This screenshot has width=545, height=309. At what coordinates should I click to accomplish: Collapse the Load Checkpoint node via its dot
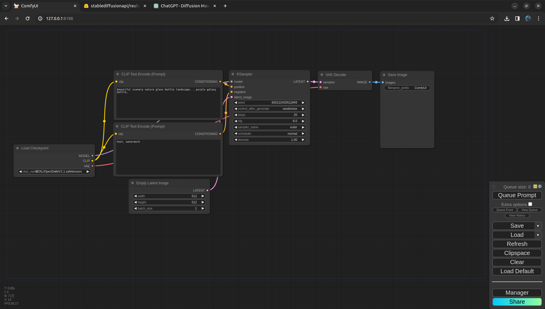click(x=18, y=148)
